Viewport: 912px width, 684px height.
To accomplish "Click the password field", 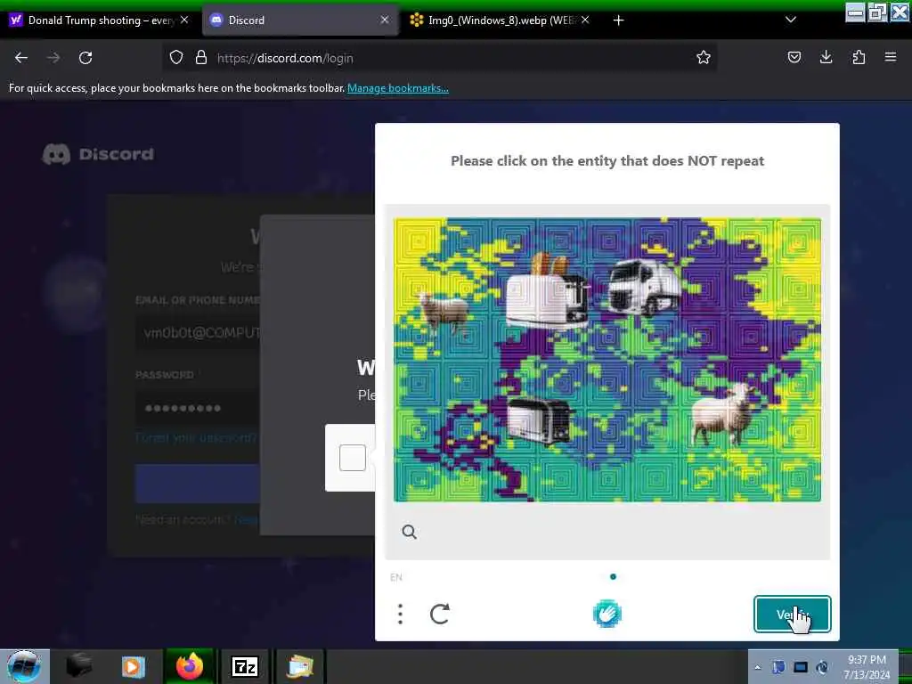I will click(x=198, y=408).
